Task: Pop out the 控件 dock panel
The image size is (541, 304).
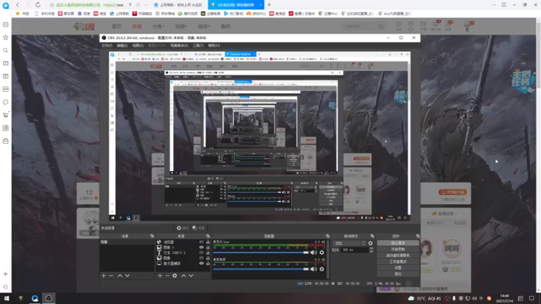Action: point(417,236)
